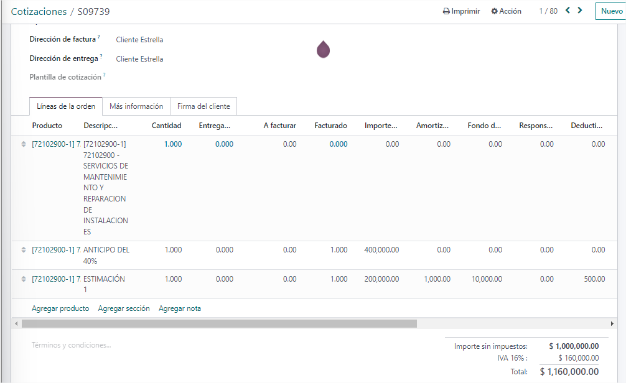Click IVA 16% amount $ 160,000.00
The height and width of the screenshot is (383, 626).
[x=579, y=358]
